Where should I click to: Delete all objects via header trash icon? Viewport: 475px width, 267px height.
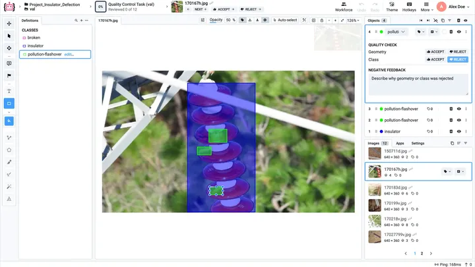pyautogui.click(x=459, y=20)
